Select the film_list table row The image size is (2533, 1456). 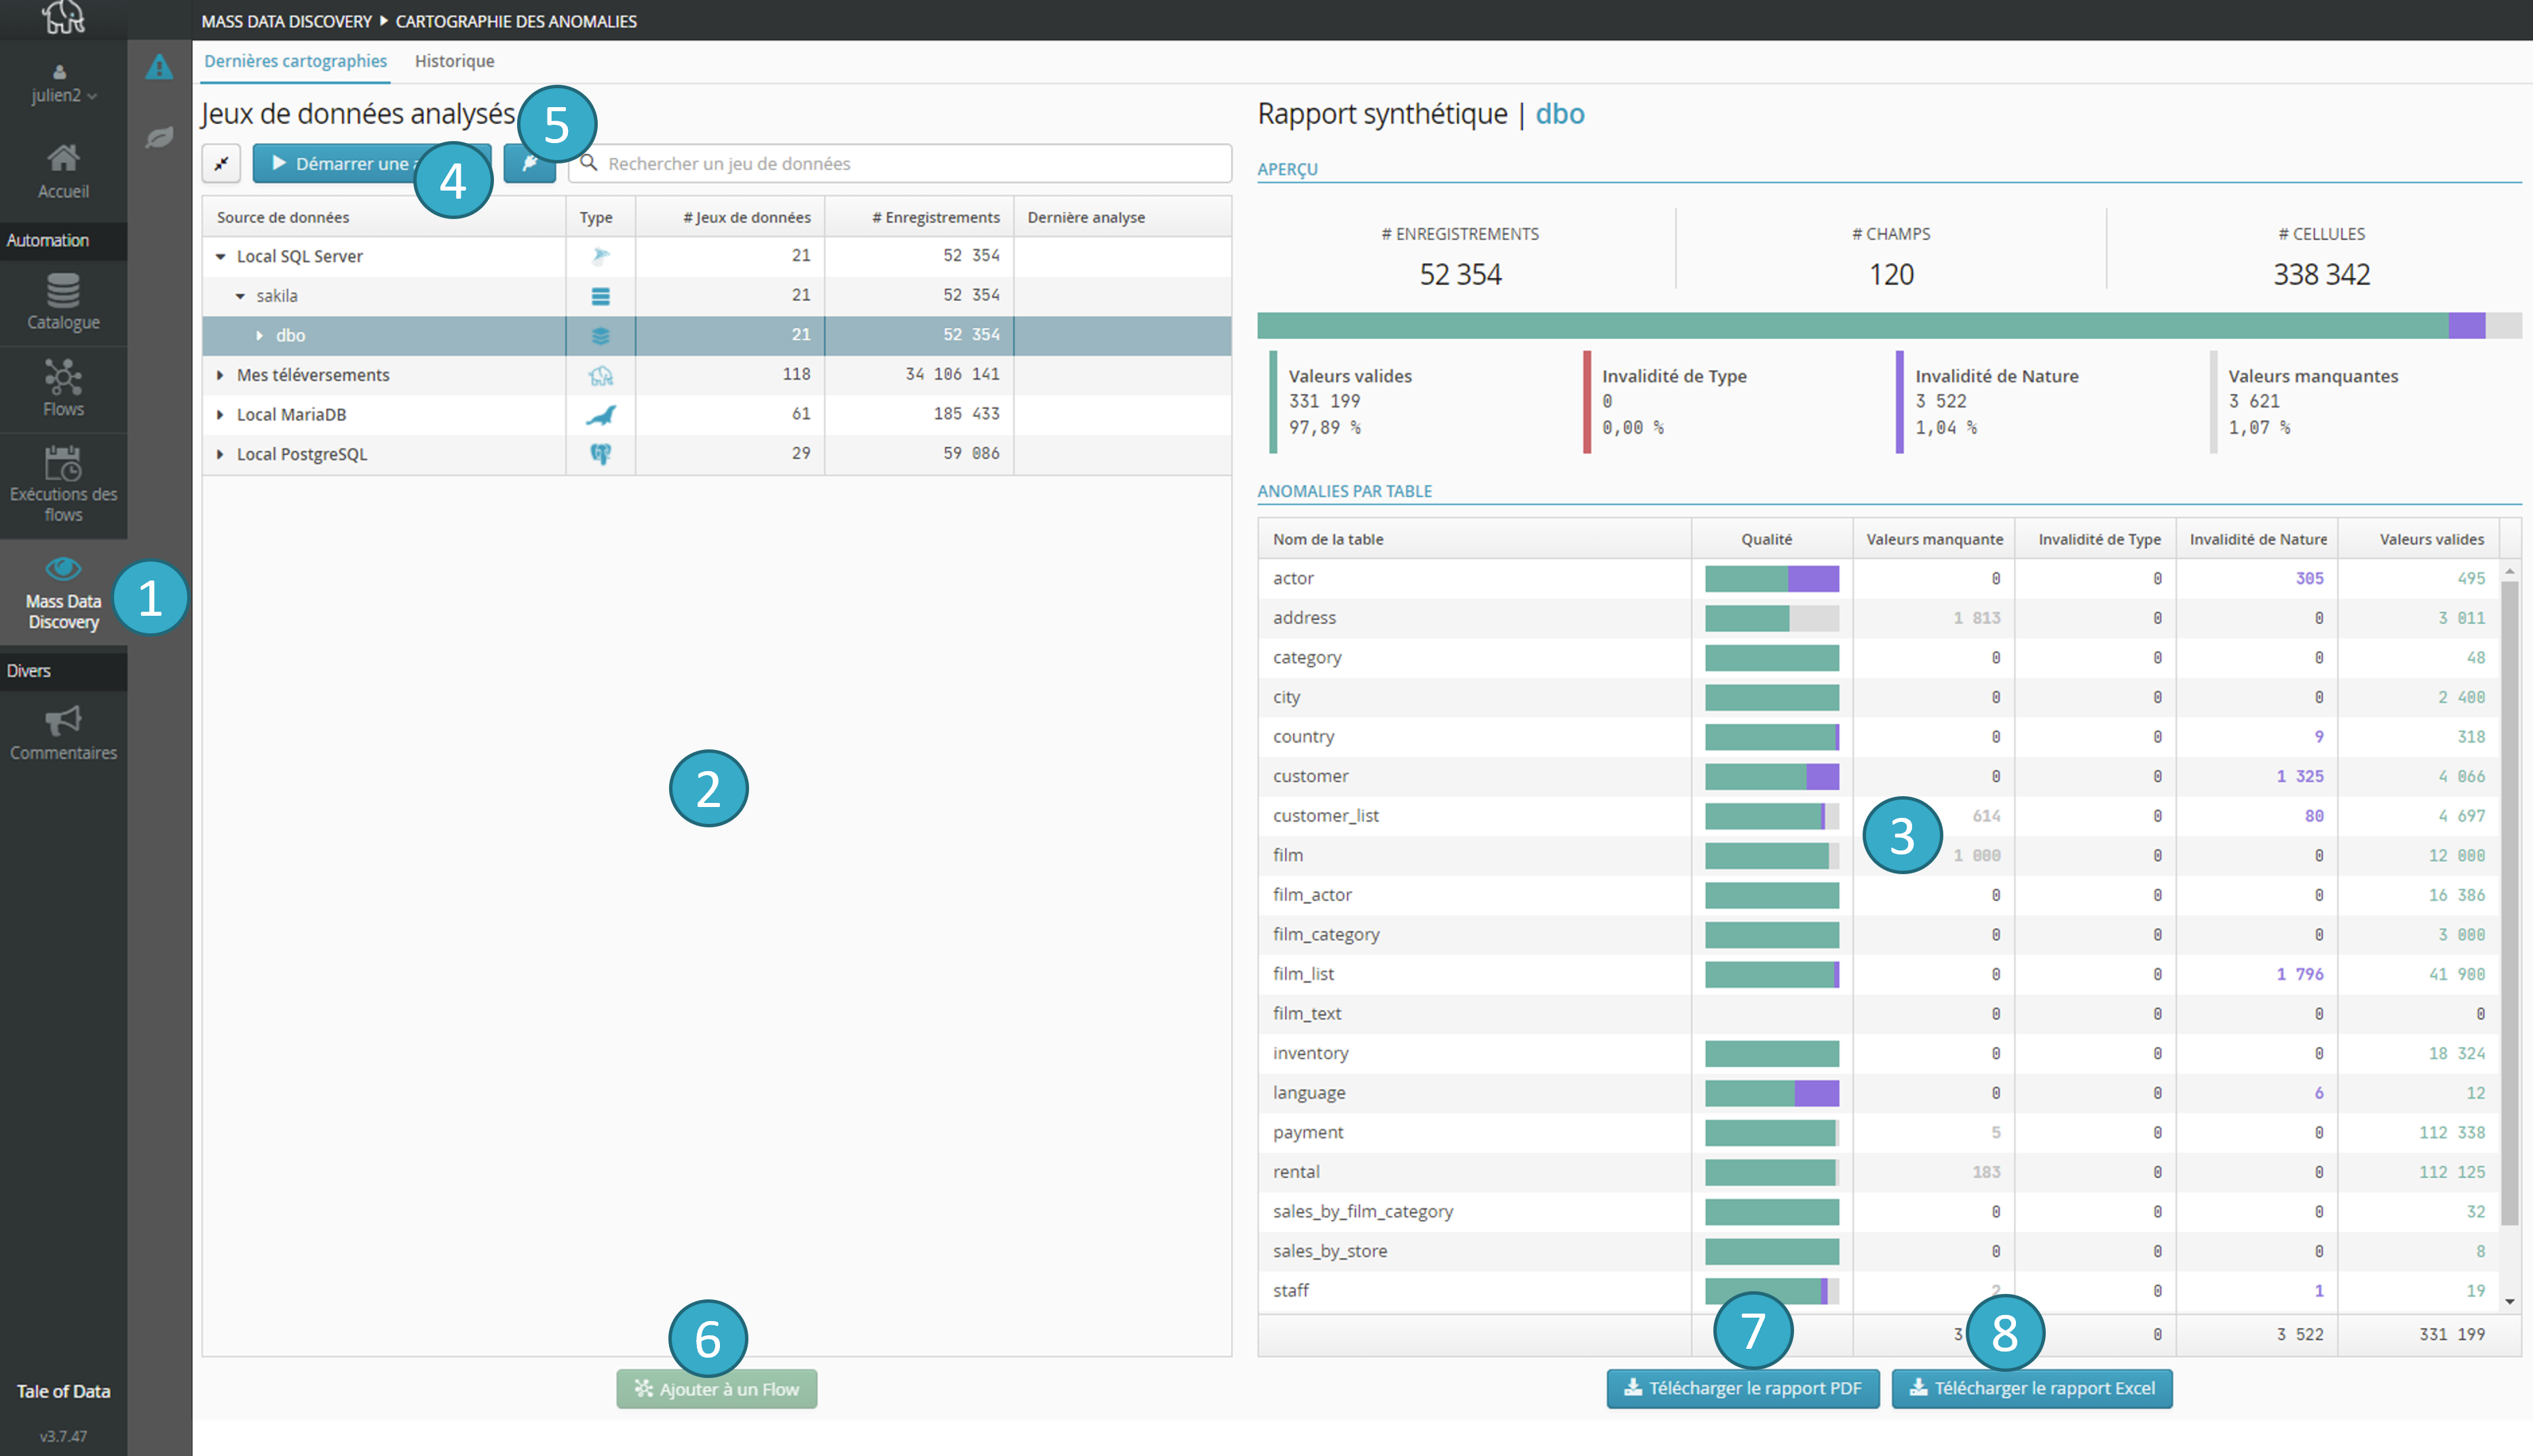(x=1879, y=974)
